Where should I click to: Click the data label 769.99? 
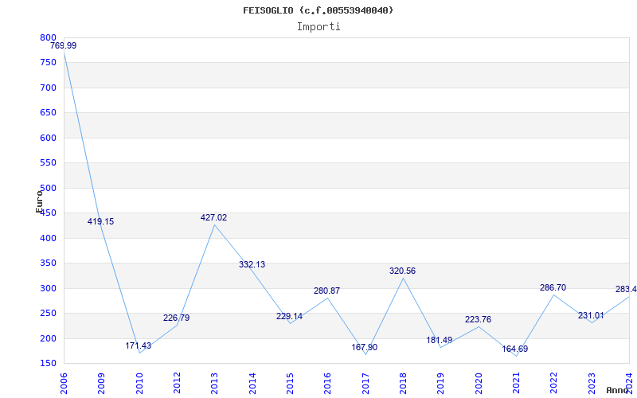click(x=64, y=45)
